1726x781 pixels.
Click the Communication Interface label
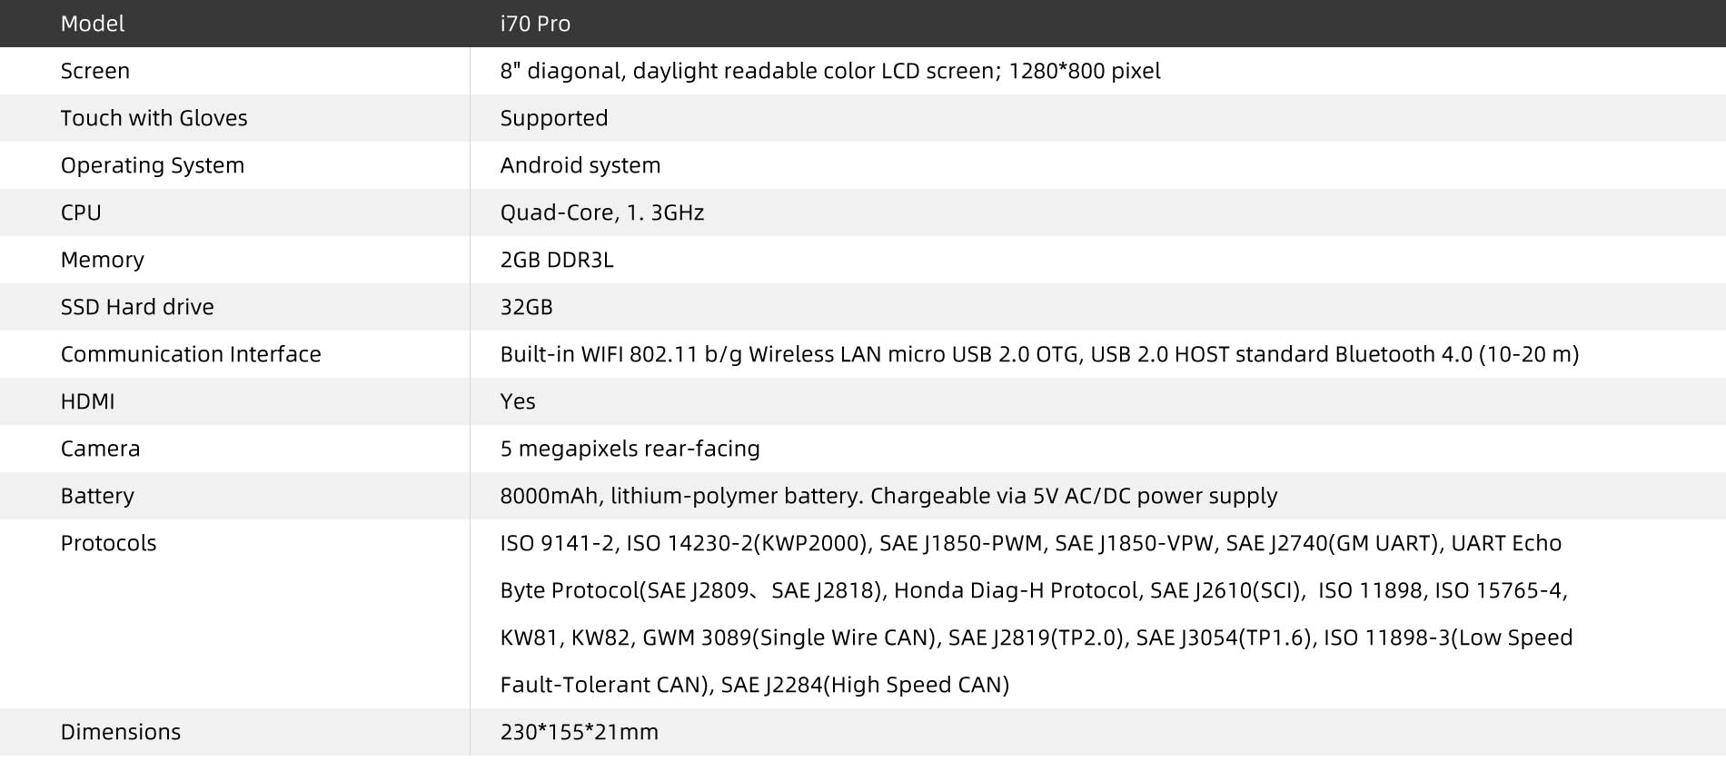(191, 354)
